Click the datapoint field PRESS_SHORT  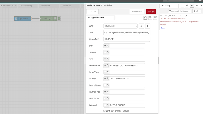point(127,105)
